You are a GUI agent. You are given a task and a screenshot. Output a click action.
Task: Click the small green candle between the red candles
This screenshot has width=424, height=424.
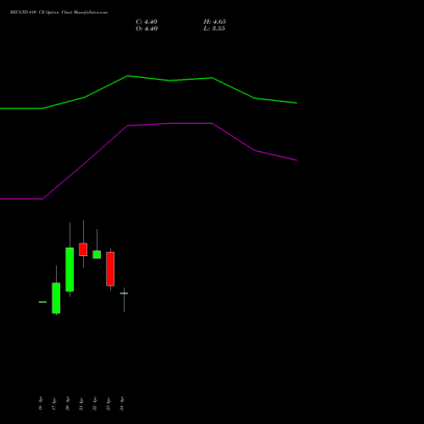(97, 254)
